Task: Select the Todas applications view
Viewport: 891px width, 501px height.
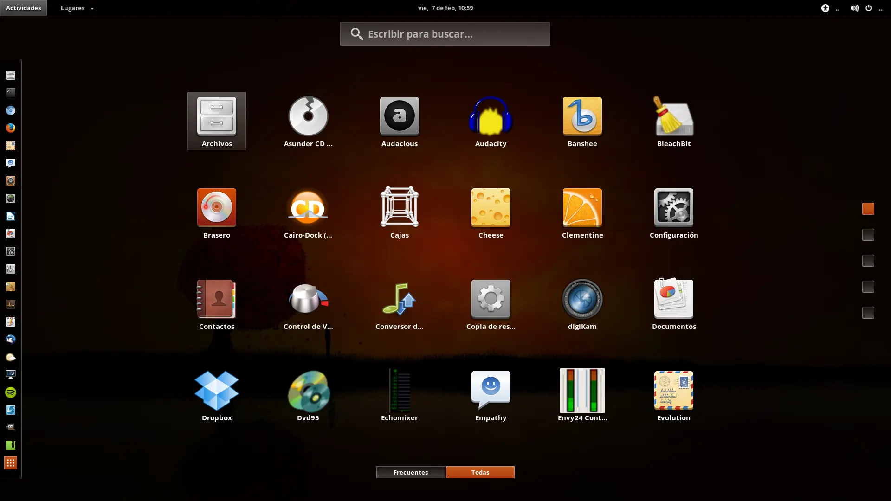Action: coord(480,472)
